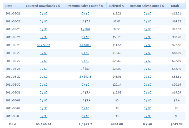Image resolution: width=189 pixels, height=128 pixels.
Task: Open domain sales link for 2011-05-29
Action: [147, 77]
